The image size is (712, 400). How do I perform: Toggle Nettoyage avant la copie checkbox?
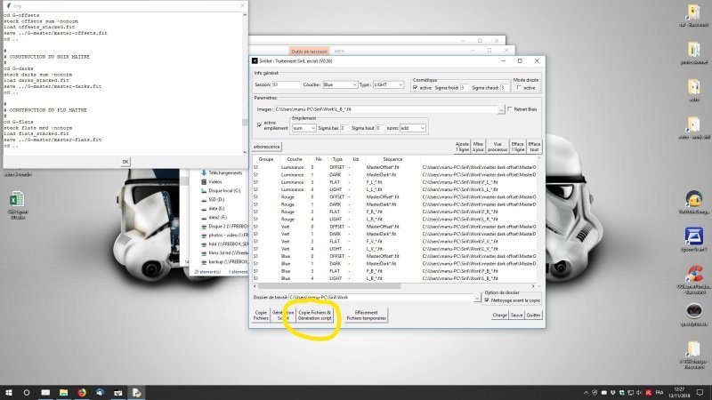487,300
